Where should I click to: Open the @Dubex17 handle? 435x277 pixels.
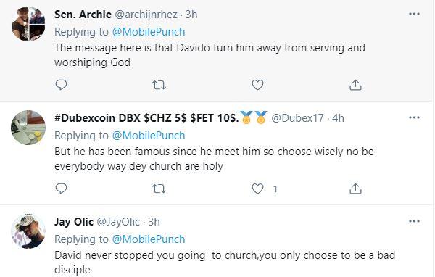tap(297, 118)
